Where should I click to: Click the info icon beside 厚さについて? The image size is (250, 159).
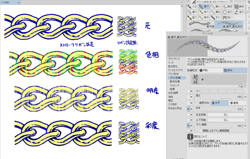tap(190, 136)
